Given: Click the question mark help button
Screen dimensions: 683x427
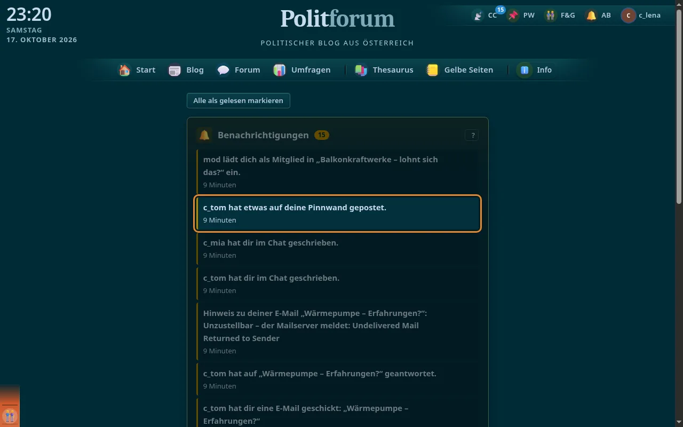Looking at the screenshot, I should (472, 135).
